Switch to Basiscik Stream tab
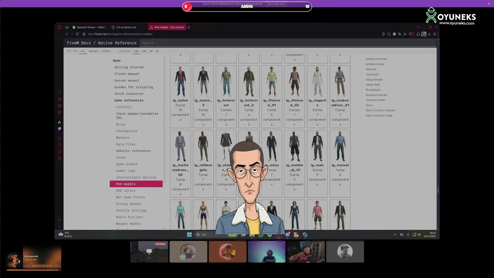The width and height of the screenshot is (494, 278). (89, 27)
